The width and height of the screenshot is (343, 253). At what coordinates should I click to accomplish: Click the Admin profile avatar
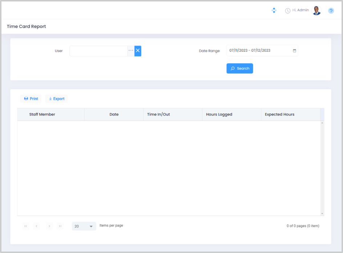[x=317, y=11]
